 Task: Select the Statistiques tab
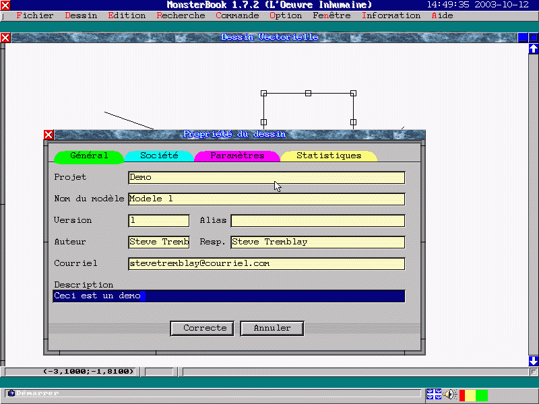pyautogui.click(x=329, y=156)
